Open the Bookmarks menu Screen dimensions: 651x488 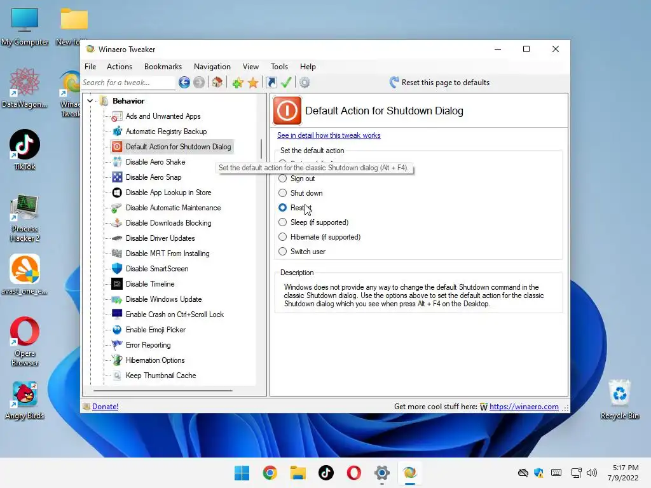(x=163, y=66)
